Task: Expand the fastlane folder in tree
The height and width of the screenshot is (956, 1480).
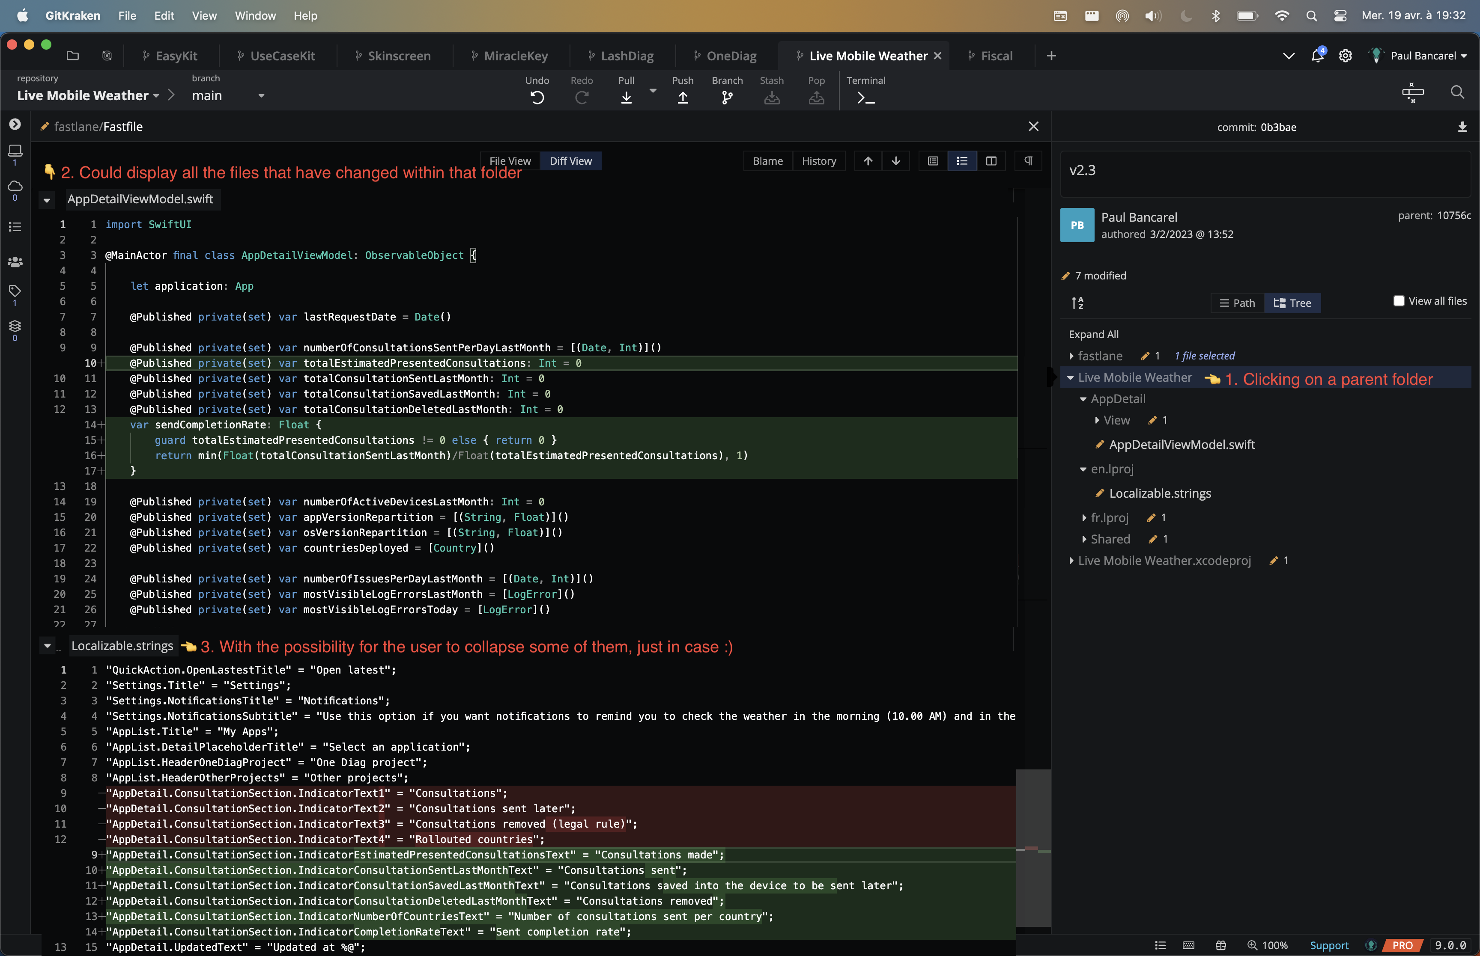Action: tap(1071, 356)
